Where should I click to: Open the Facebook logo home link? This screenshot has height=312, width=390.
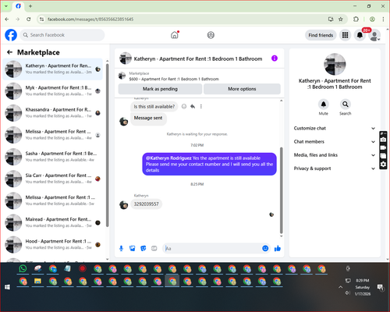point(11,35)
